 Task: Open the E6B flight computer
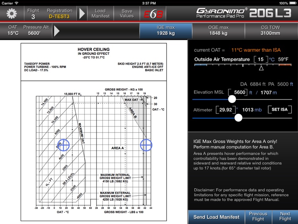153,14
